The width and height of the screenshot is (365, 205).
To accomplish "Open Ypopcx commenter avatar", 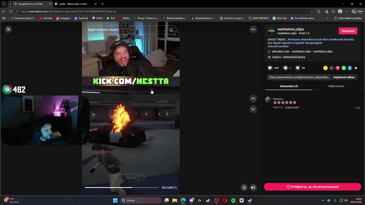I will (x=268, y=100).
